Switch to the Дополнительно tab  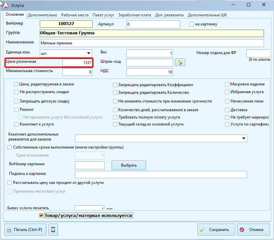(x=42, y=15)
